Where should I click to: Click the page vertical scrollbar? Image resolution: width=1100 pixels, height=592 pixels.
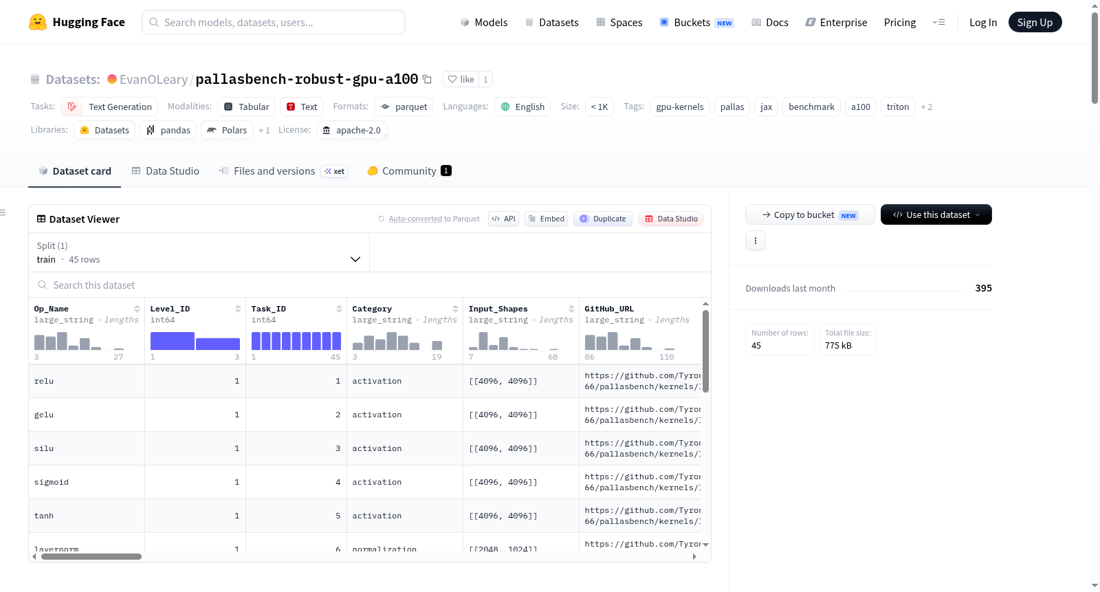(x=1094, y=57)
